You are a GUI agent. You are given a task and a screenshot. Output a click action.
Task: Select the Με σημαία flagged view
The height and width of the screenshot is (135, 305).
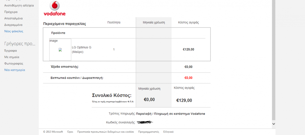point(12,57)
